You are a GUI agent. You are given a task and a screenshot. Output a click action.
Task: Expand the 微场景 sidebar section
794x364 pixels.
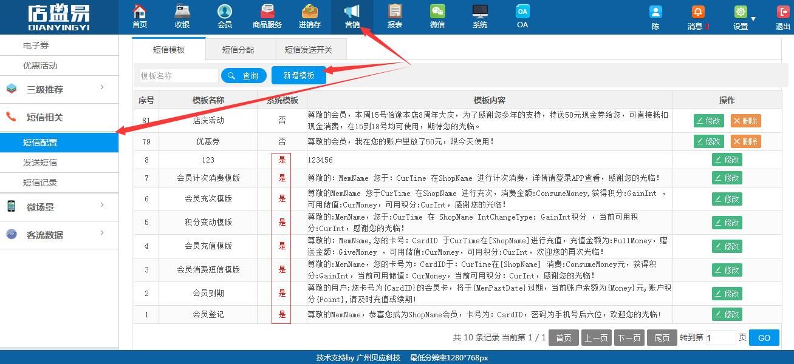pyautogui.click(x=59, y=207)
